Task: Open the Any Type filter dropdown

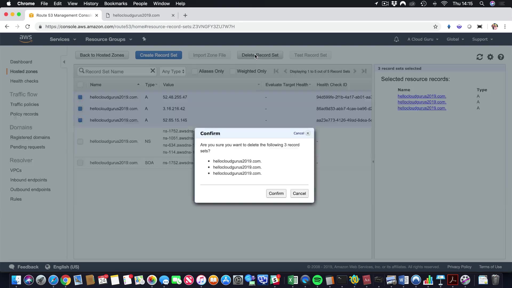Action: click(173, 71)
